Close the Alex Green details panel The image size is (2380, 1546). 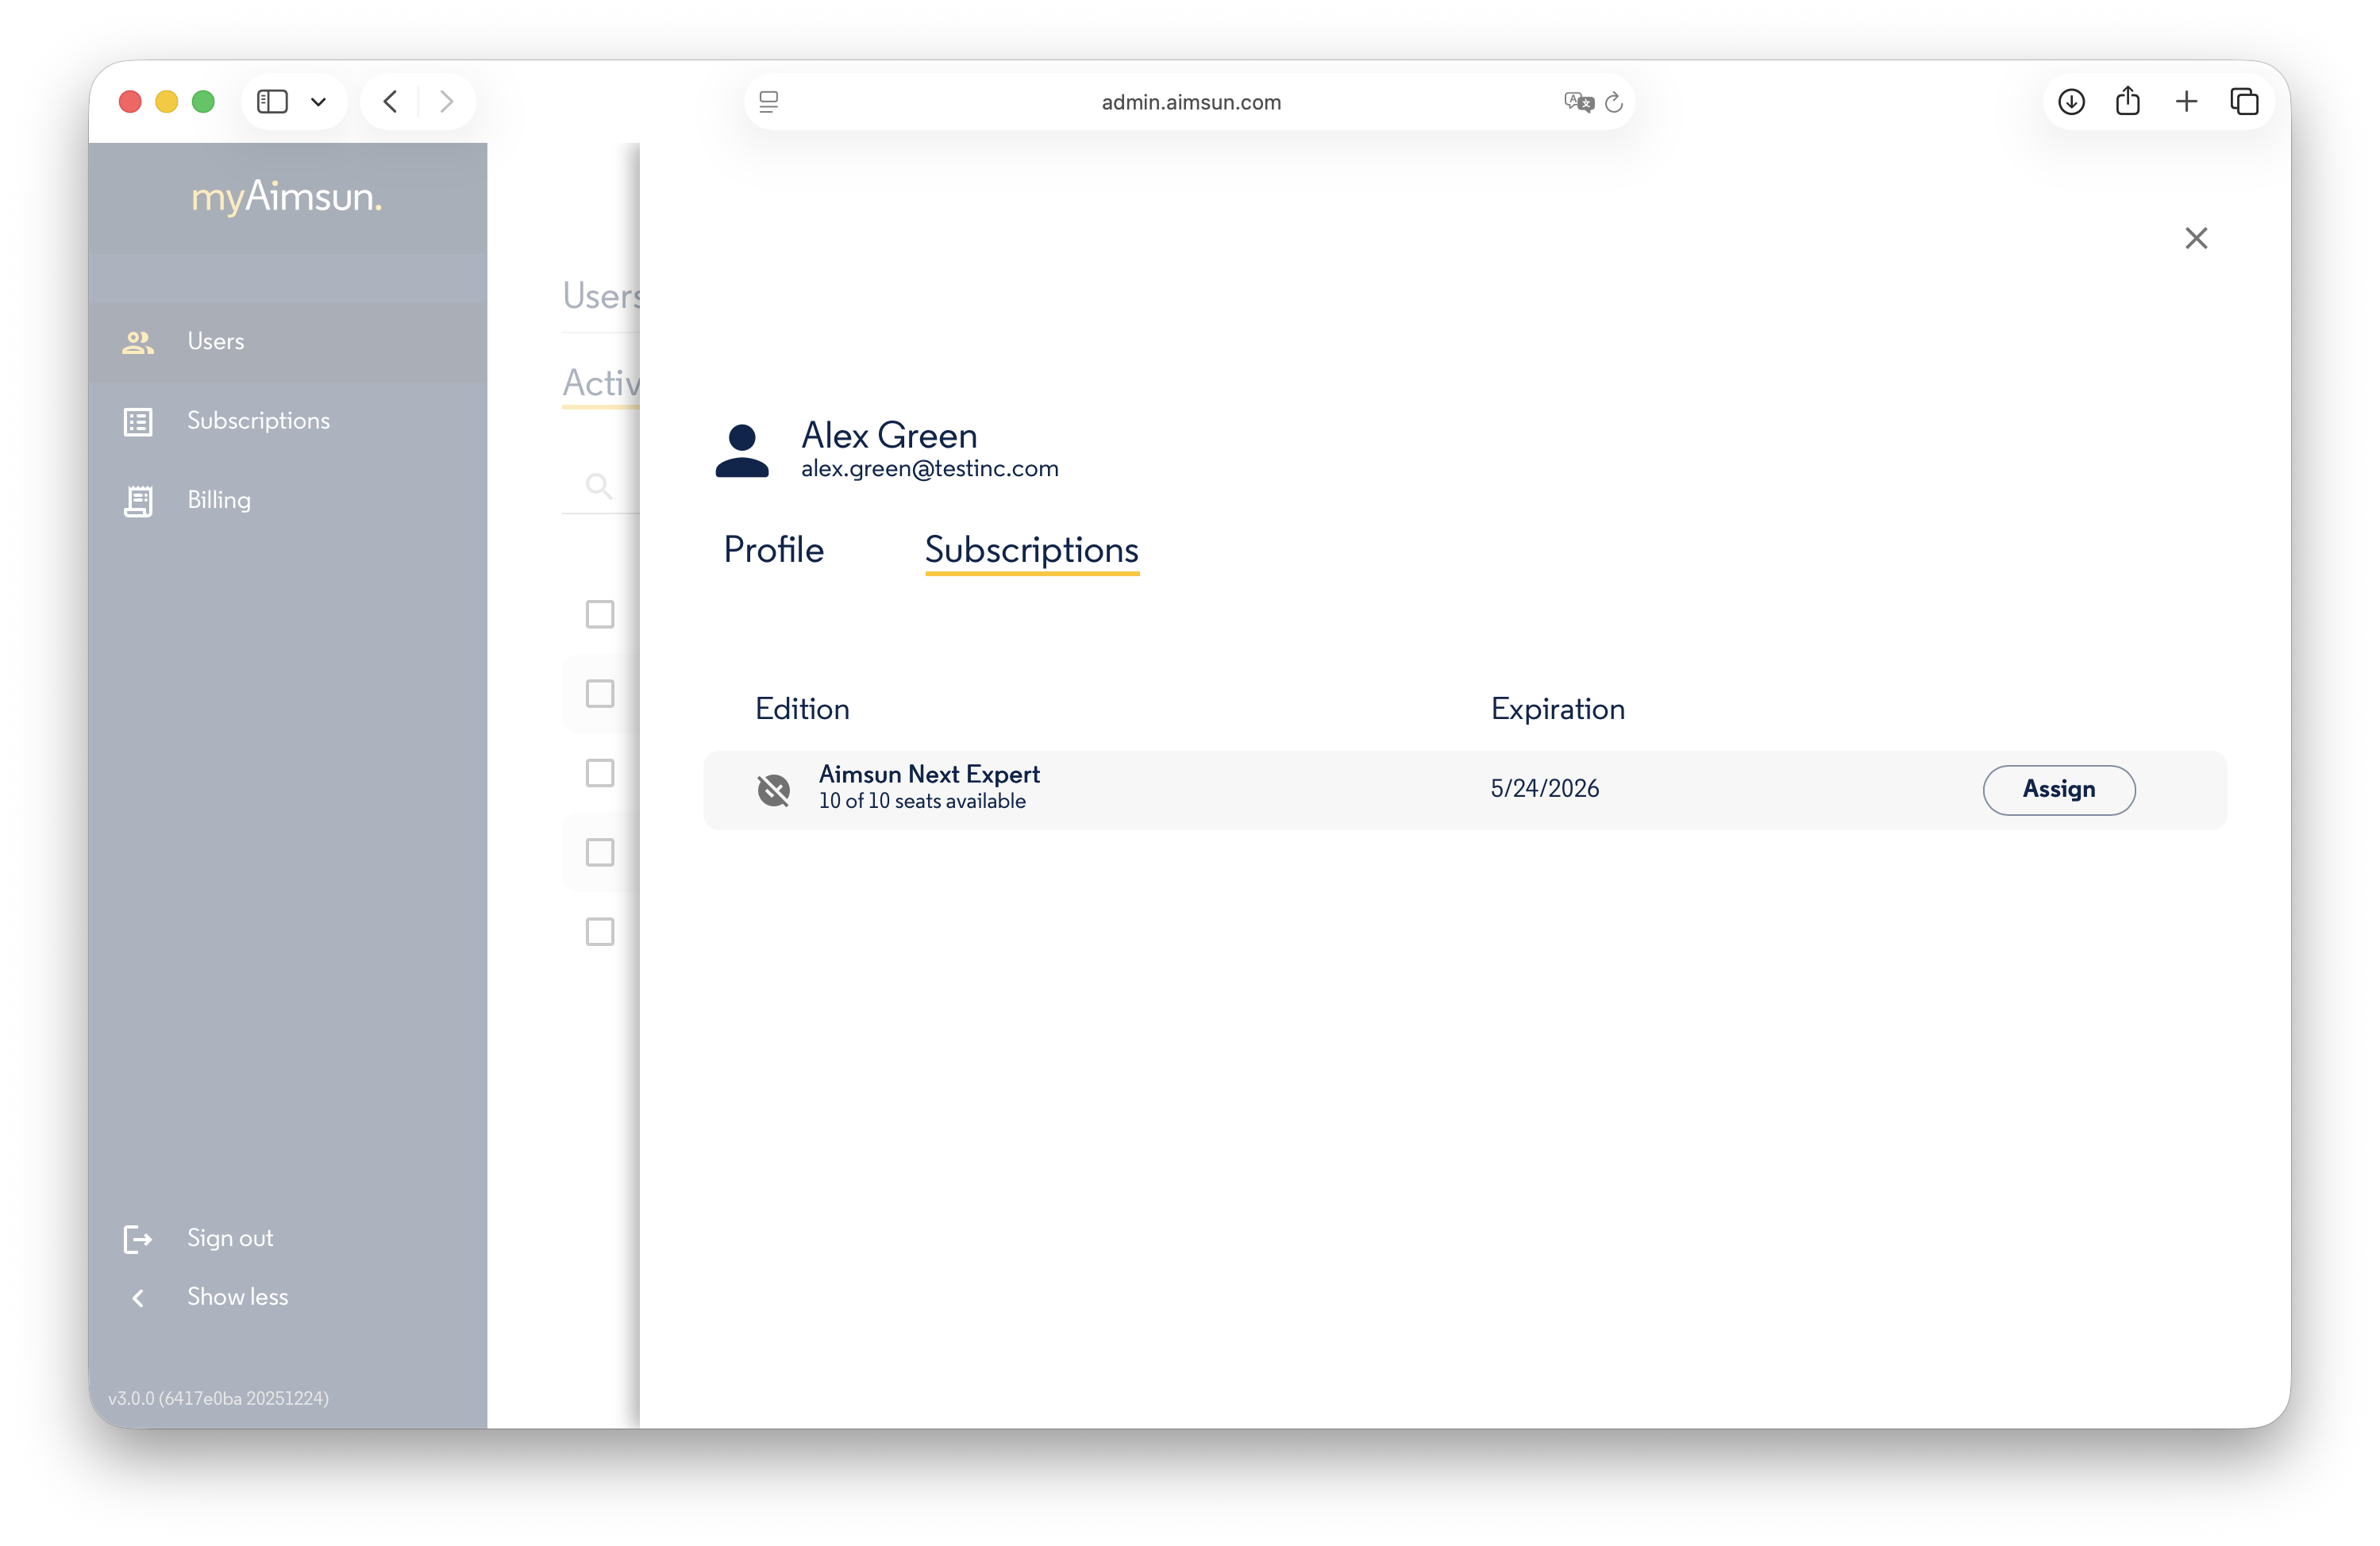[x=2196, y=238]
